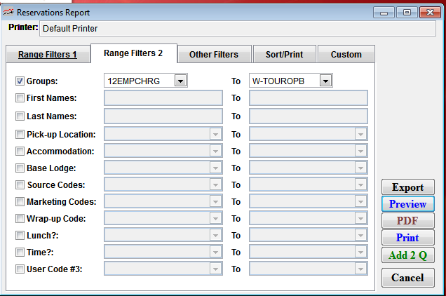Select the Range Filters 2 tab

click(134, 53)
